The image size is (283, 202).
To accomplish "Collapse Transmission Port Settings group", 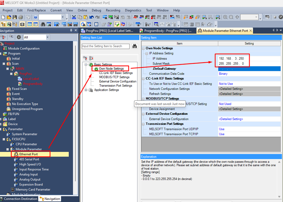I will pyautogui.click(x=143, y=124).
